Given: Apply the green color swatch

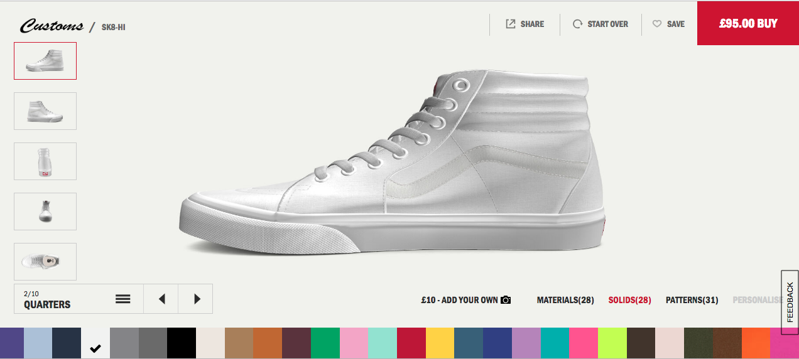Looking at the screenshot, I should click(x=325, y=343).
